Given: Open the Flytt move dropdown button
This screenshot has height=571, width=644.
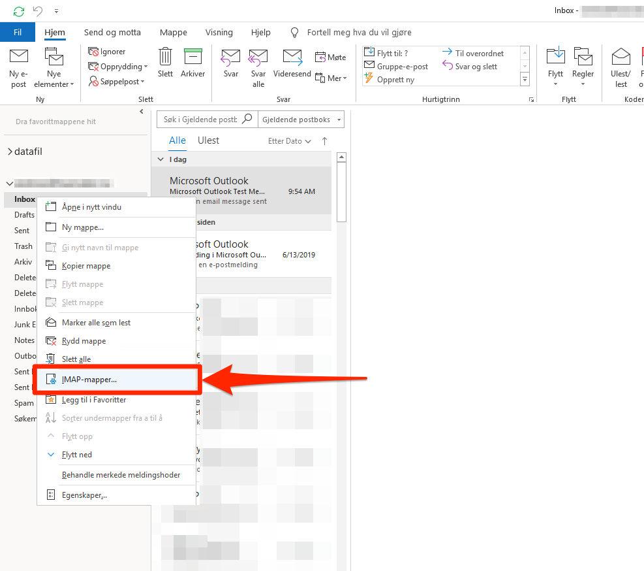Looking at the screenshot, I should point(555,67).
